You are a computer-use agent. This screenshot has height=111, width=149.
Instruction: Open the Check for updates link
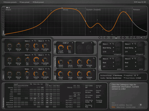point(118,105)
